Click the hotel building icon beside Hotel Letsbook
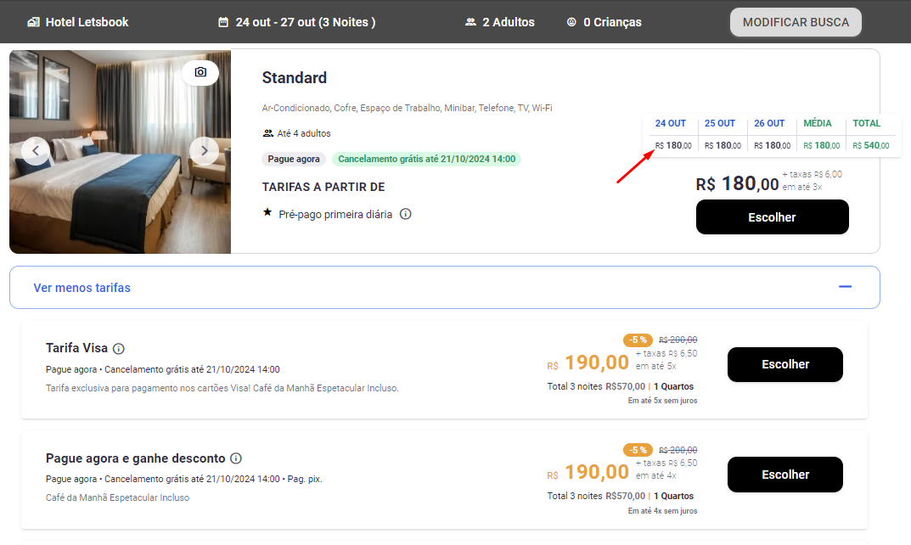The width and height of the screenshot is (911, 545). click(33, 22)
